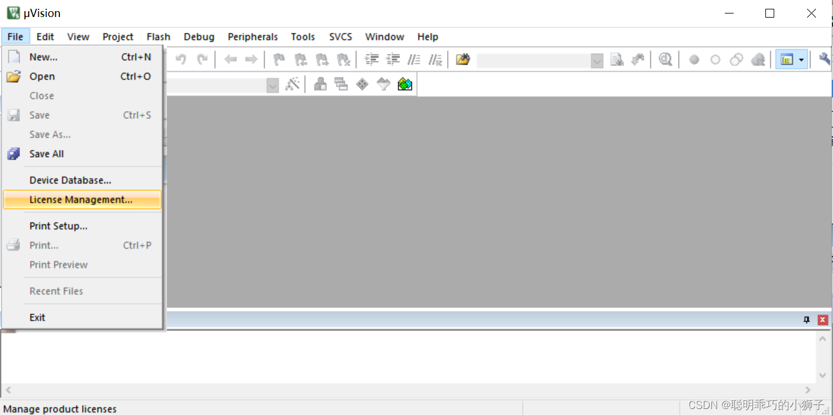Disable all breakpoints double-circle icon
The height and width of the screenshot is (416, 833).
click(737, 59)
